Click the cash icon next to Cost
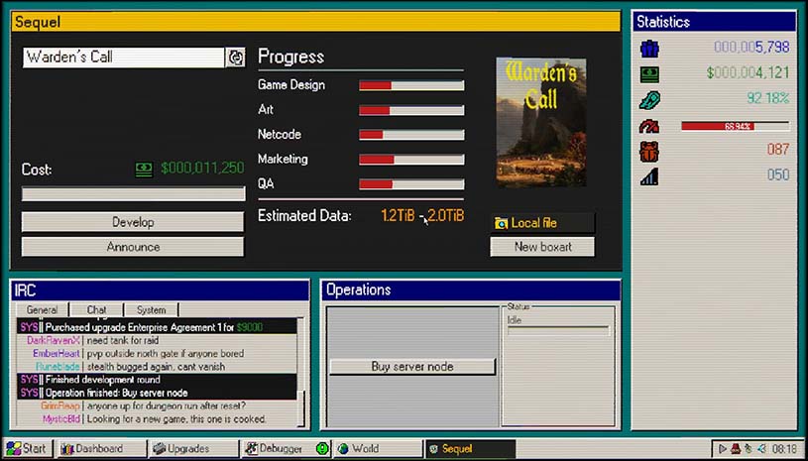Image resolution: width=808 pixels, height=461 pixels. pyautogui.click(x=144, y=169)
